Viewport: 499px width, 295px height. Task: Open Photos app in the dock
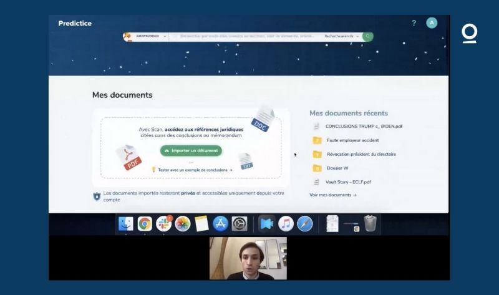(183, 224)
